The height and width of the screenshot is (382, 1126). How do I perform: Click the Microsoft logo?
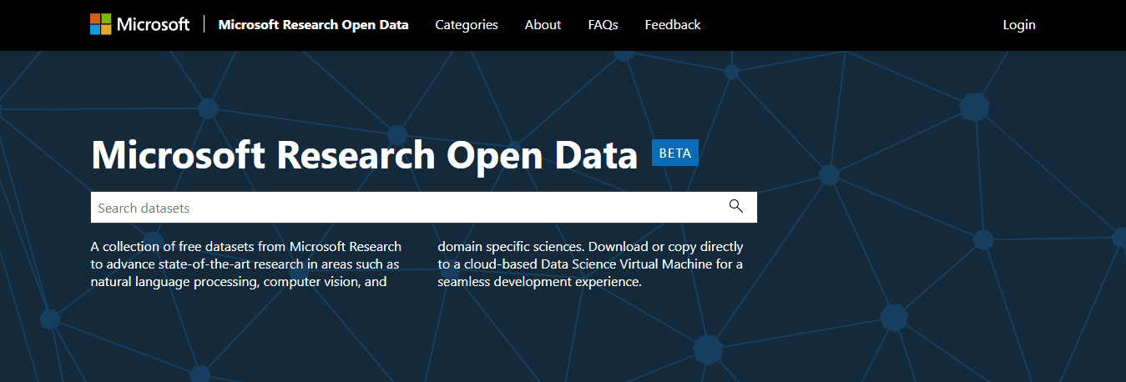pos(140,24)
